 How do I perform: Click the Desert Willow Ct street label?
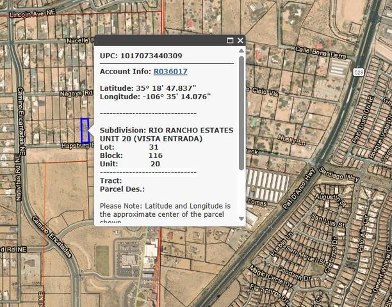click(x=382, y=269)
